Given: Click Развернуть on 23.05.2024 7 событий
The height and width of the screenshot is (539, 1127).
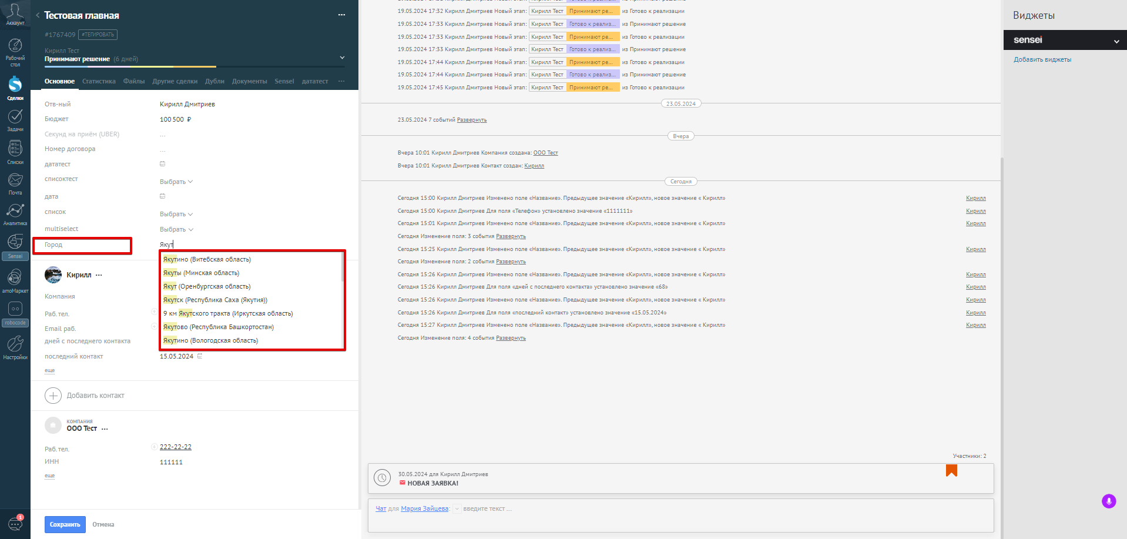Looking at the screenshot, I should pos(472,120).
